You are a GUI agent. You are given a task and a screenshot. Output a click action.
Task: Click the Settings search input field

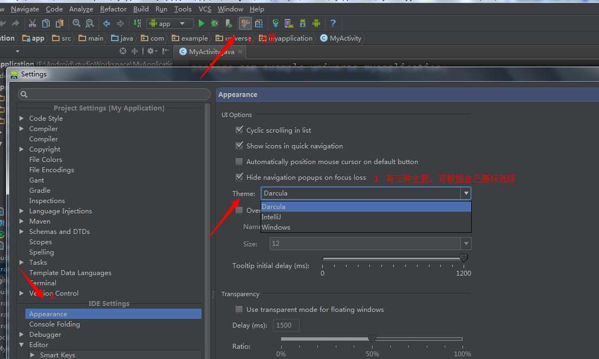click(114, 94)
